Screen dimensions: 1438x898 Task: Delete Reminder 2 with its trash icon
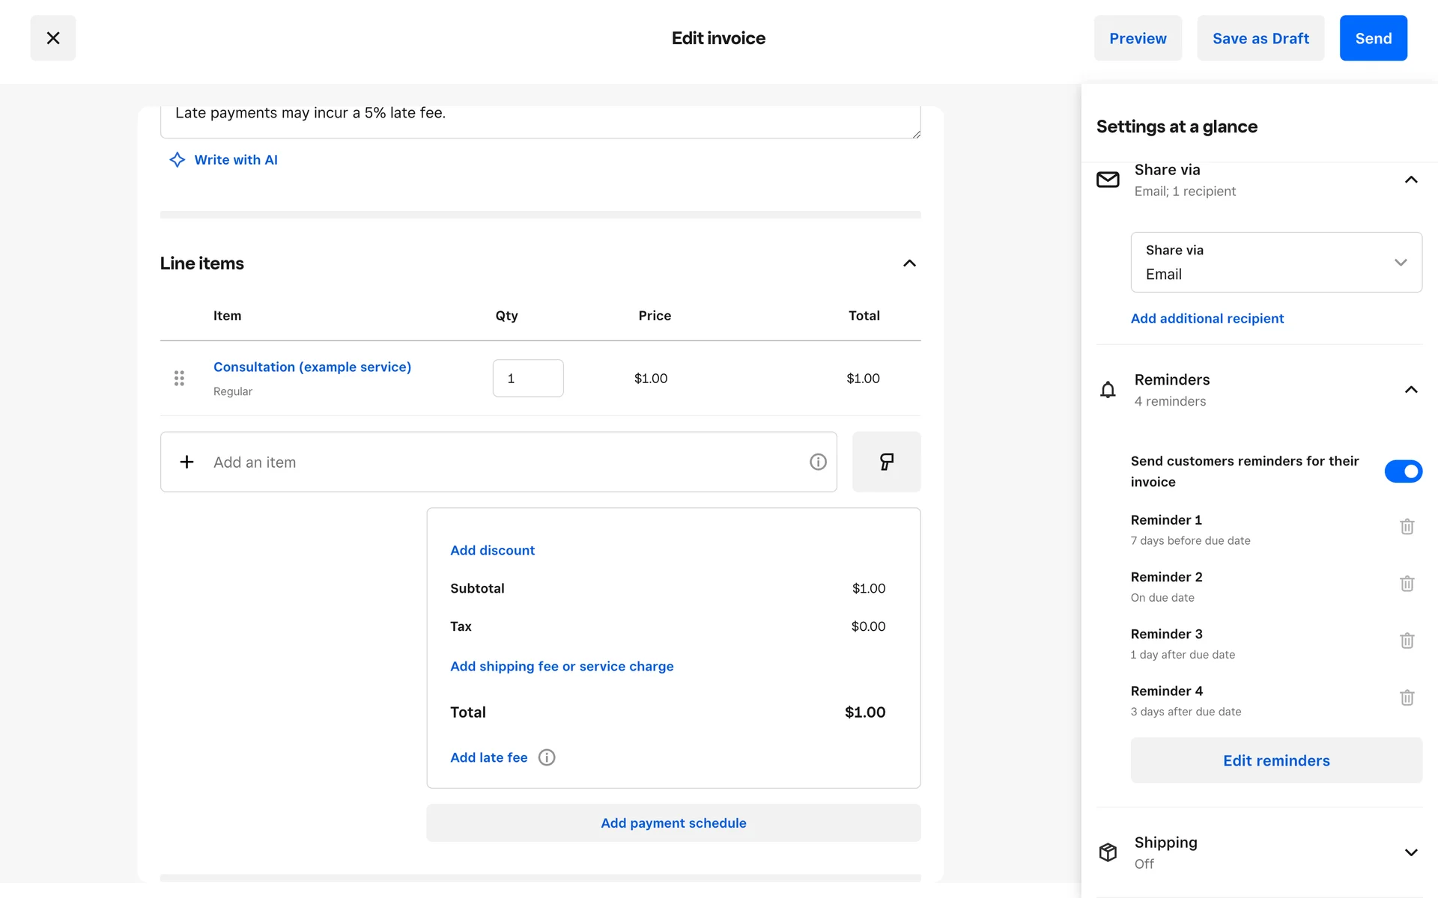click(x=1407, y=584)
